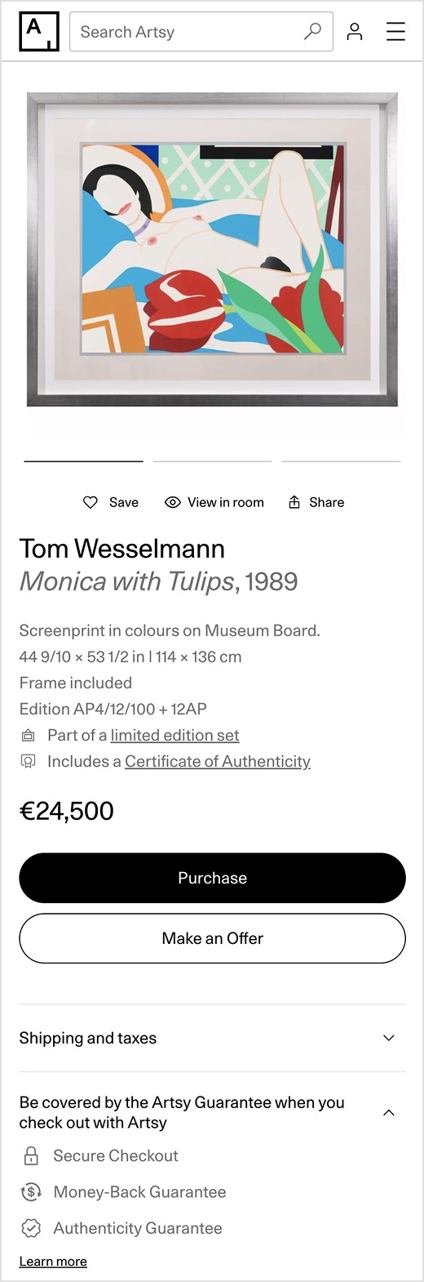This screenshot has width=424, height=1282.
Task: Click the Share upload icon
Action: 294,502
